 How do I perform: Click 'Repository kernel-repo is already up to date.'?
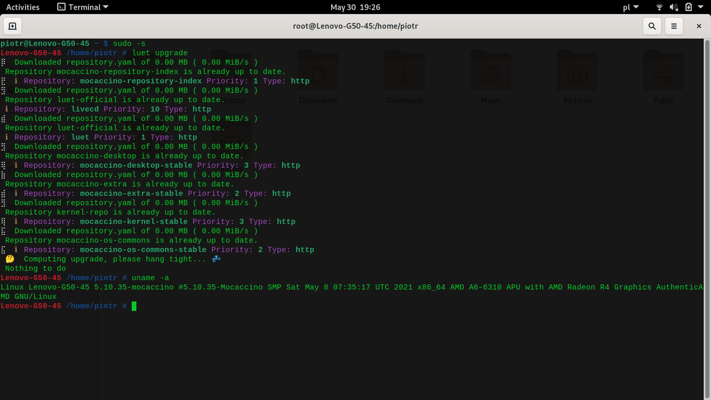pyautogui.click(x=110, y=212)
